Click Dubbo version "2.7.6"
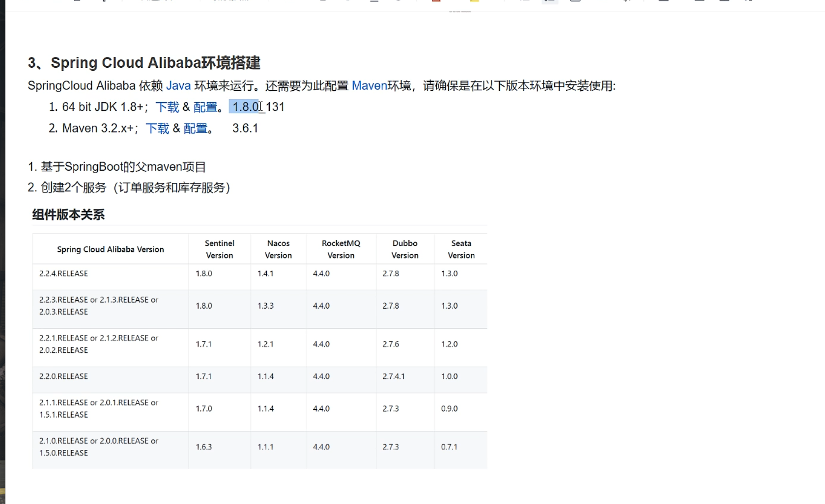 tap(391, 344)
